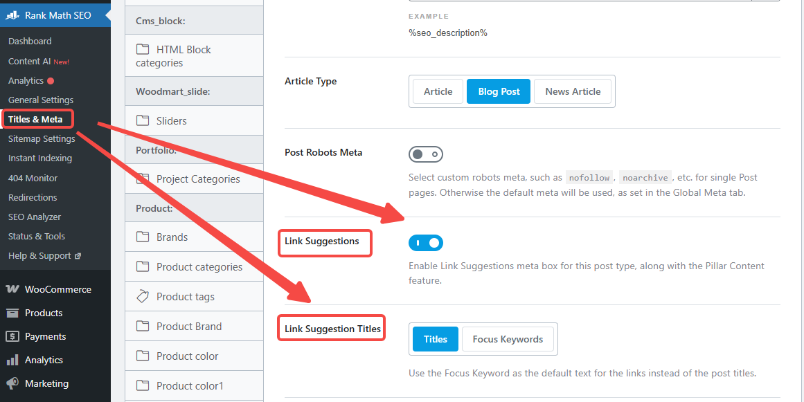Image resolution: width=804 pixels, height=402 pixels.
Task: Click the Rank Math SEO plugin icon
Action: (x=12, y=15)
